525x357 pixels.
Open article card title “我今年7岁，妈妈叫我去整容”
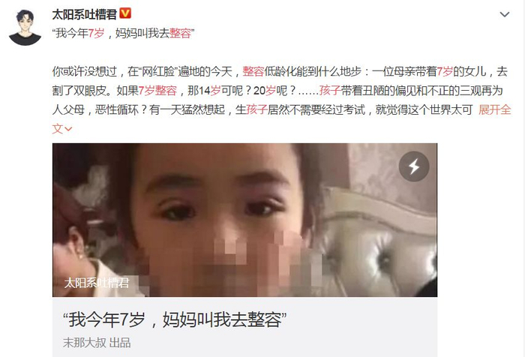tap(175, 319)
